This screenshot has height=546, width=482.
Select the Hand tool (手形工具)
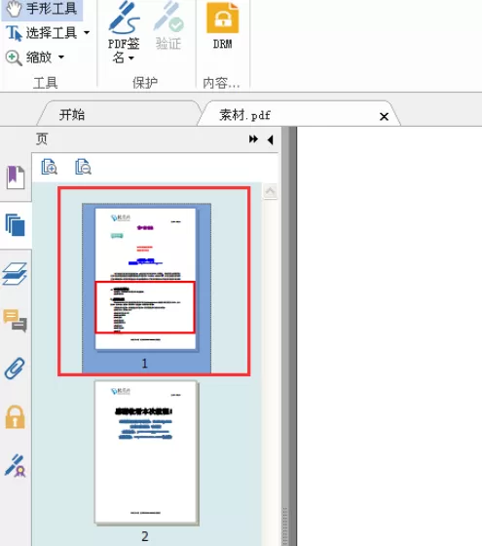pos(42,9)
